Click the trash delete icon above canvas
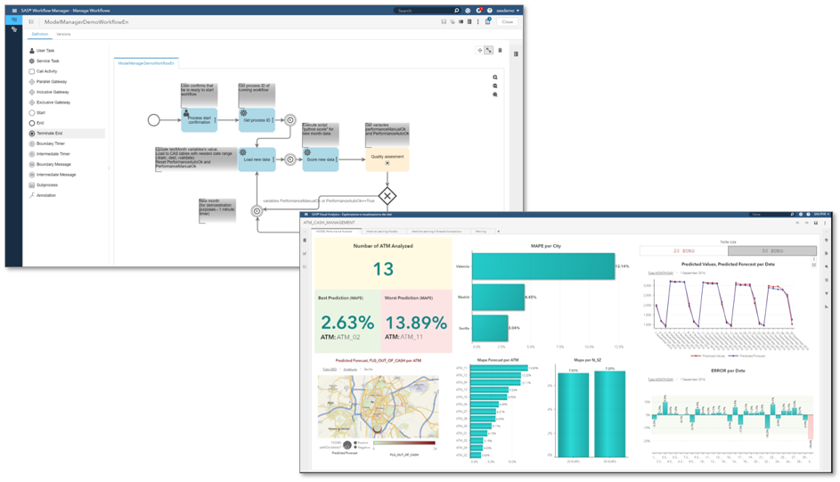This screenshot has height=482, width=840. point(500,51)
